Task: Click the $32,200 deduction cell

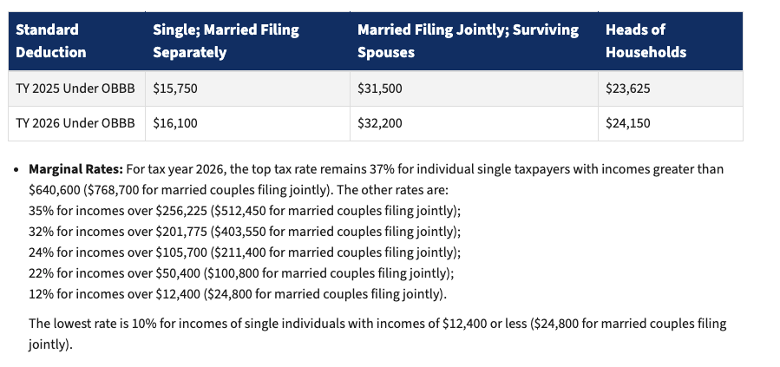Action: (x=380, y=123)
